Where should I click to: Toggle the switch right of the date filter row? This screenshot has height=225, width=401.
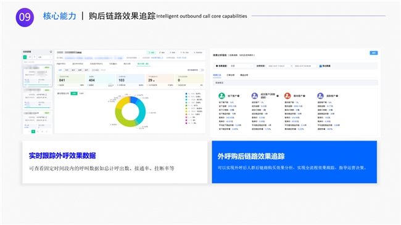click(202, 70)
